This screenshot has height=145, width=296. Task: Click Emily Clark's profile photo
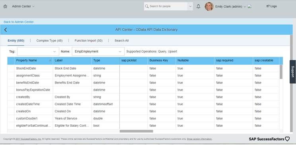(x=209, y=6)
